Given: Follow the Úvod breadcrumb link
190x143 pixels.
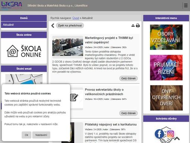Looking at the screenshot, I should [x=76, y=18].
